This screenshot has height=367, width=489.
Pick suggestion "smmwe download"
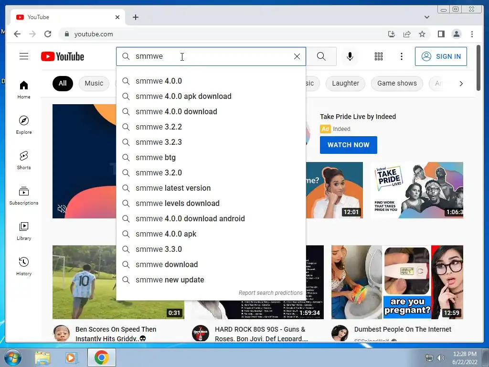(x=211, y=264)
